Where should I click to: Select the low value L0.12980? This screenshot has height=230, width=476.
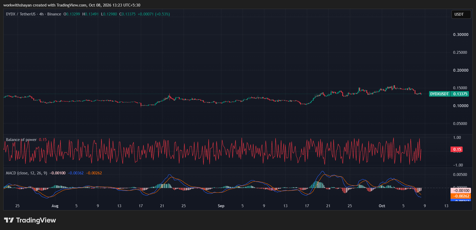point(108,14)
